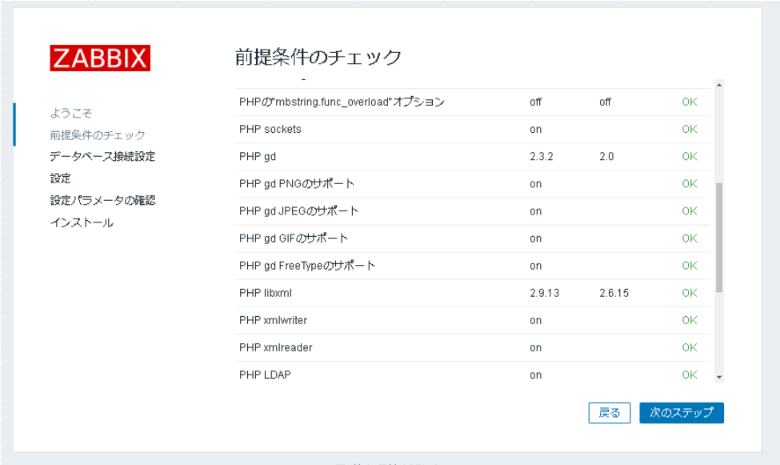Screen dimensions: 780x465
Task: Click 'on' value in PHP LDAP row
Action: (536, 375)
